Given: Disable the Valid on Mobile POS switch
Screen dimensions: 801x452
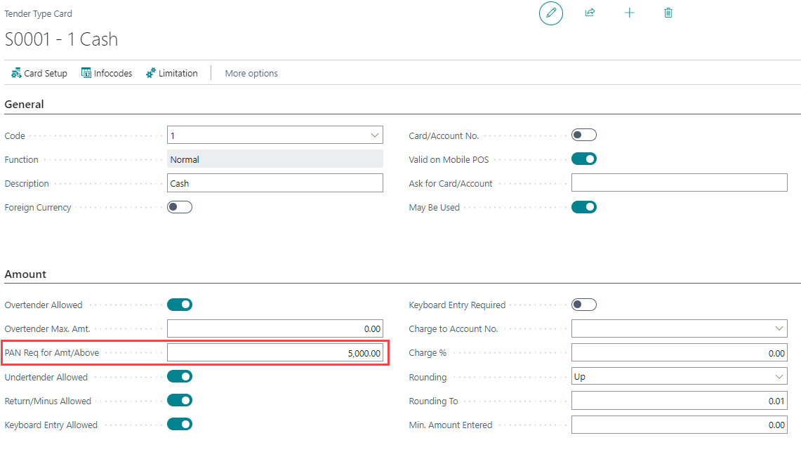Looking at the screenshot, I should 584,159.
